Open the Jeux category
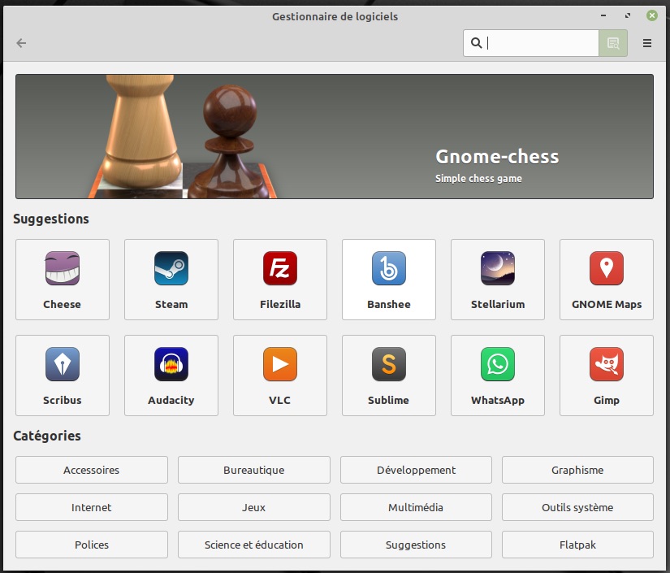The image size is (670, 573). click(x=254, y=507)
